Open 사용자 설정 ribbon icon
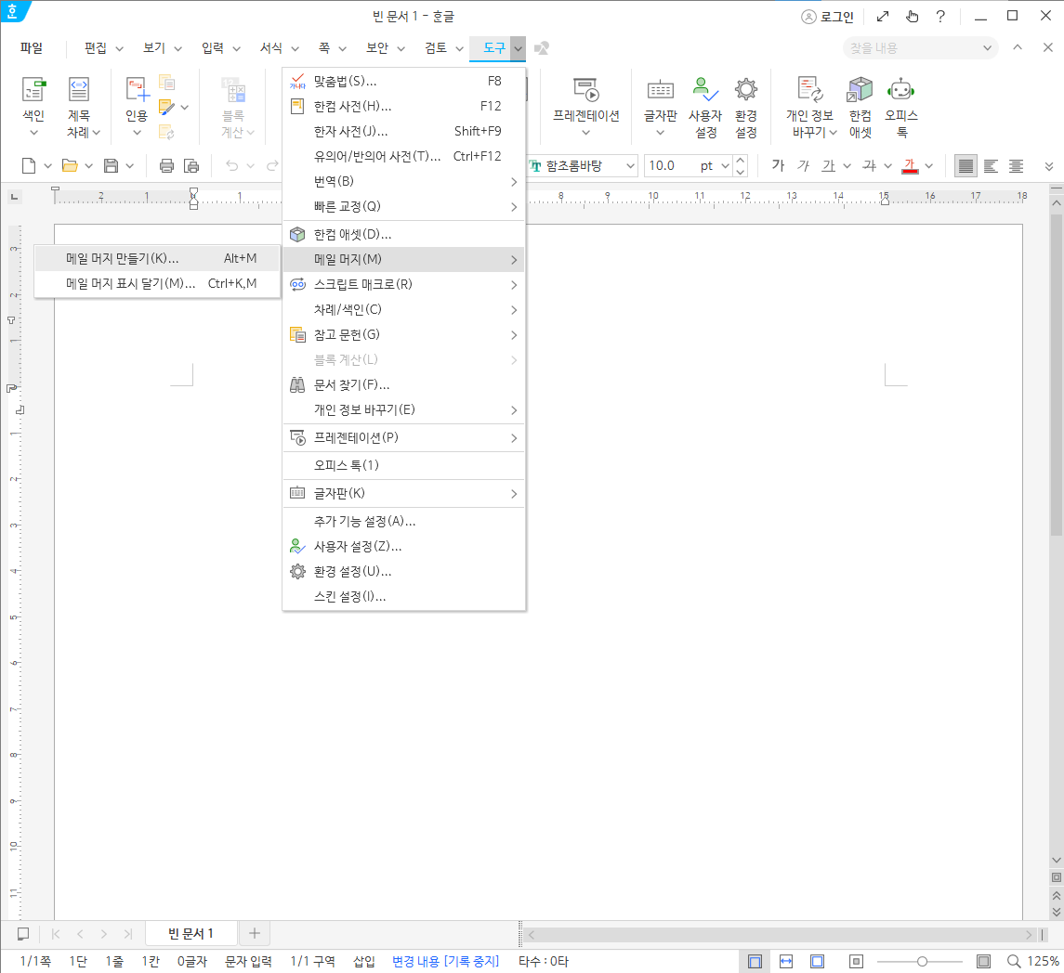The image size is (1064, 973). pos(705,89)
